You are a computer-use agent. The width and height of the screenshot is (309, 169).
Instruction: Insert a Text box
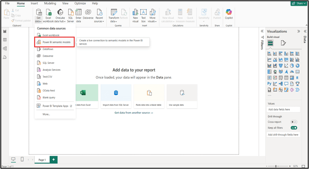point(143,16)
